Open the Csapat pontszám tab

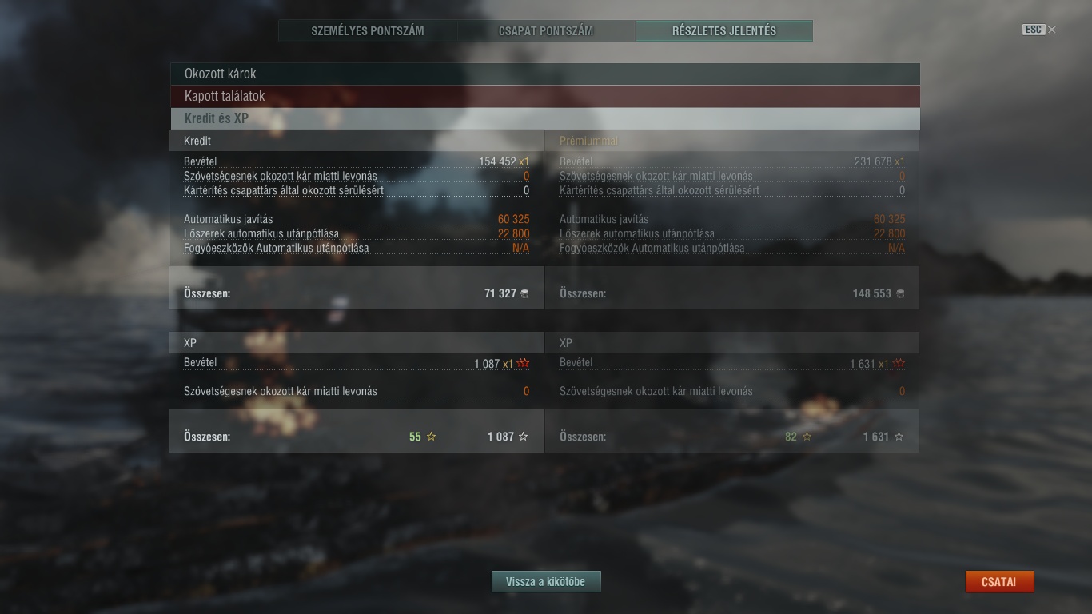pyautogui.click(x=546, y=31)
